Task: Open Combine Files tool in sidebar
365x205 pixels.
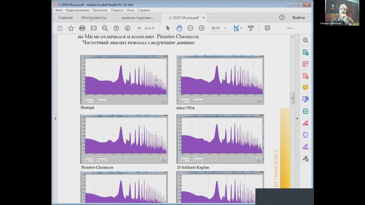Action: pyautogui.click(x=305, y=99)
